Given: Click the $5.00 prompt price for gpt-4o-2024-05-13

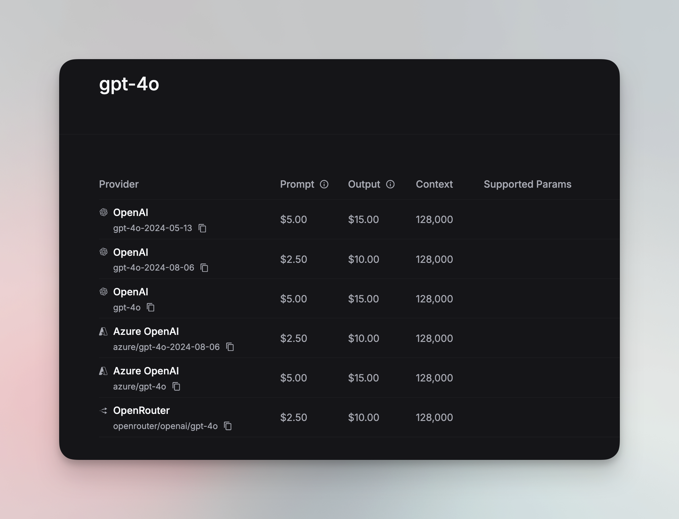Looking at the screenshot, I should pyautogui.click(x=294, y=219).
